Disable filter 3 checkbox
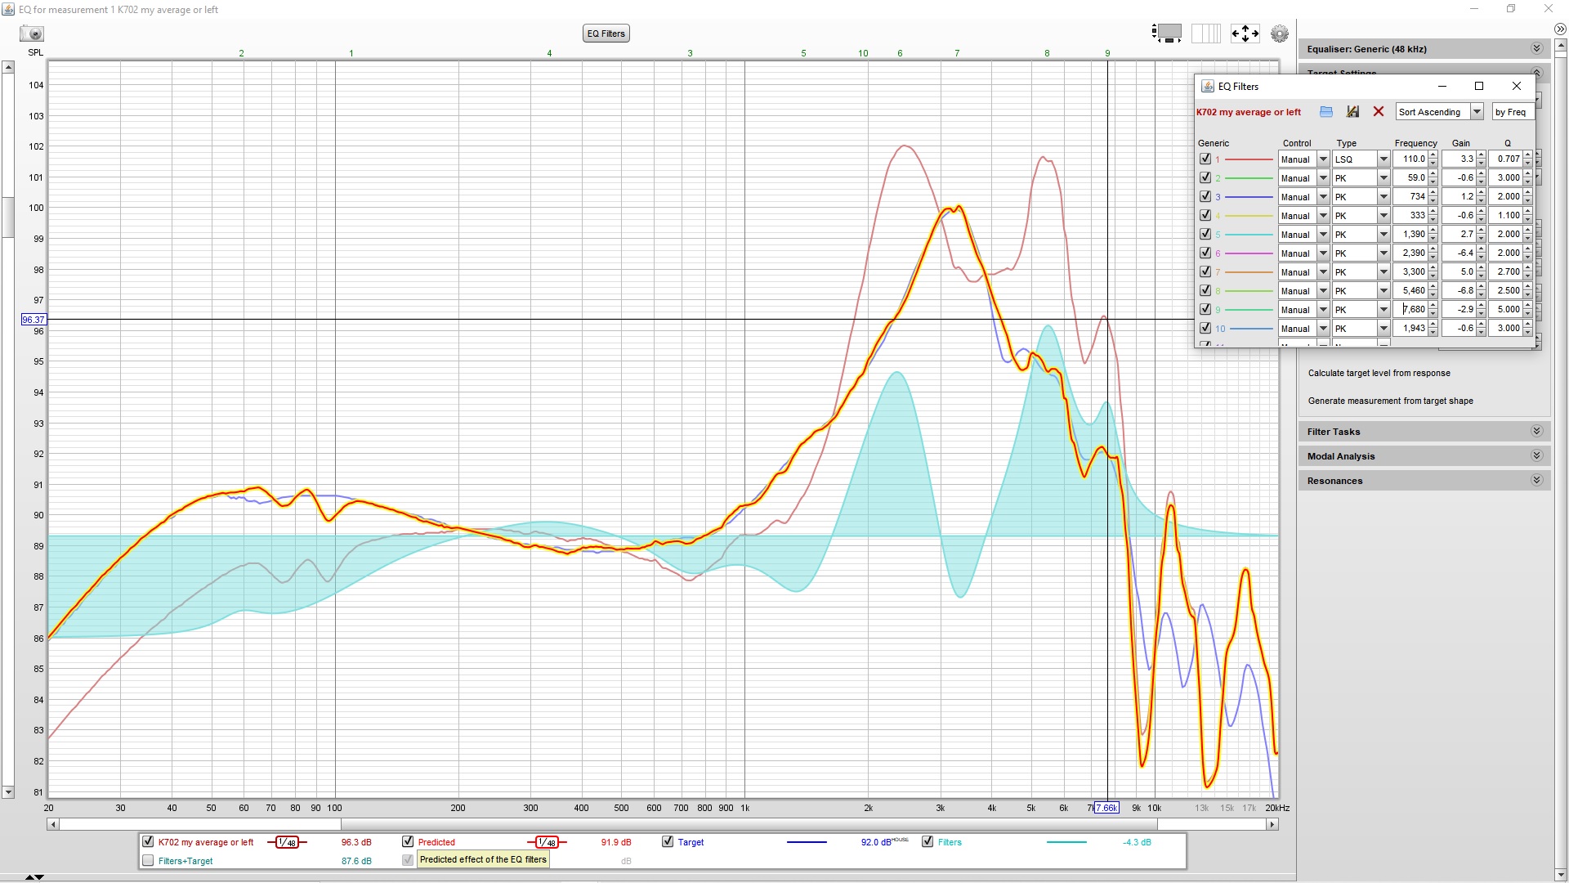Screen dimensions: 1569x883 point(1205,197)
